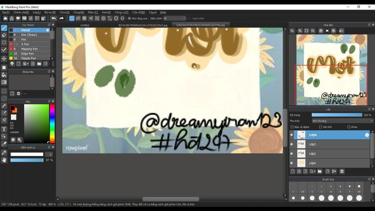
Task: Duplicate the selected layer
Action: click(328, 171)
